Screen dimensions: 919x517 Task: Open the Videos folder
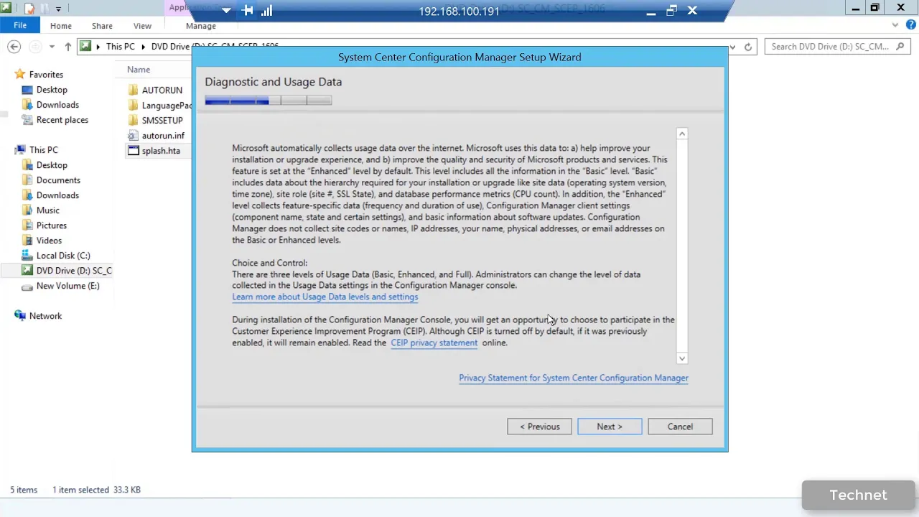click(50, 241)
